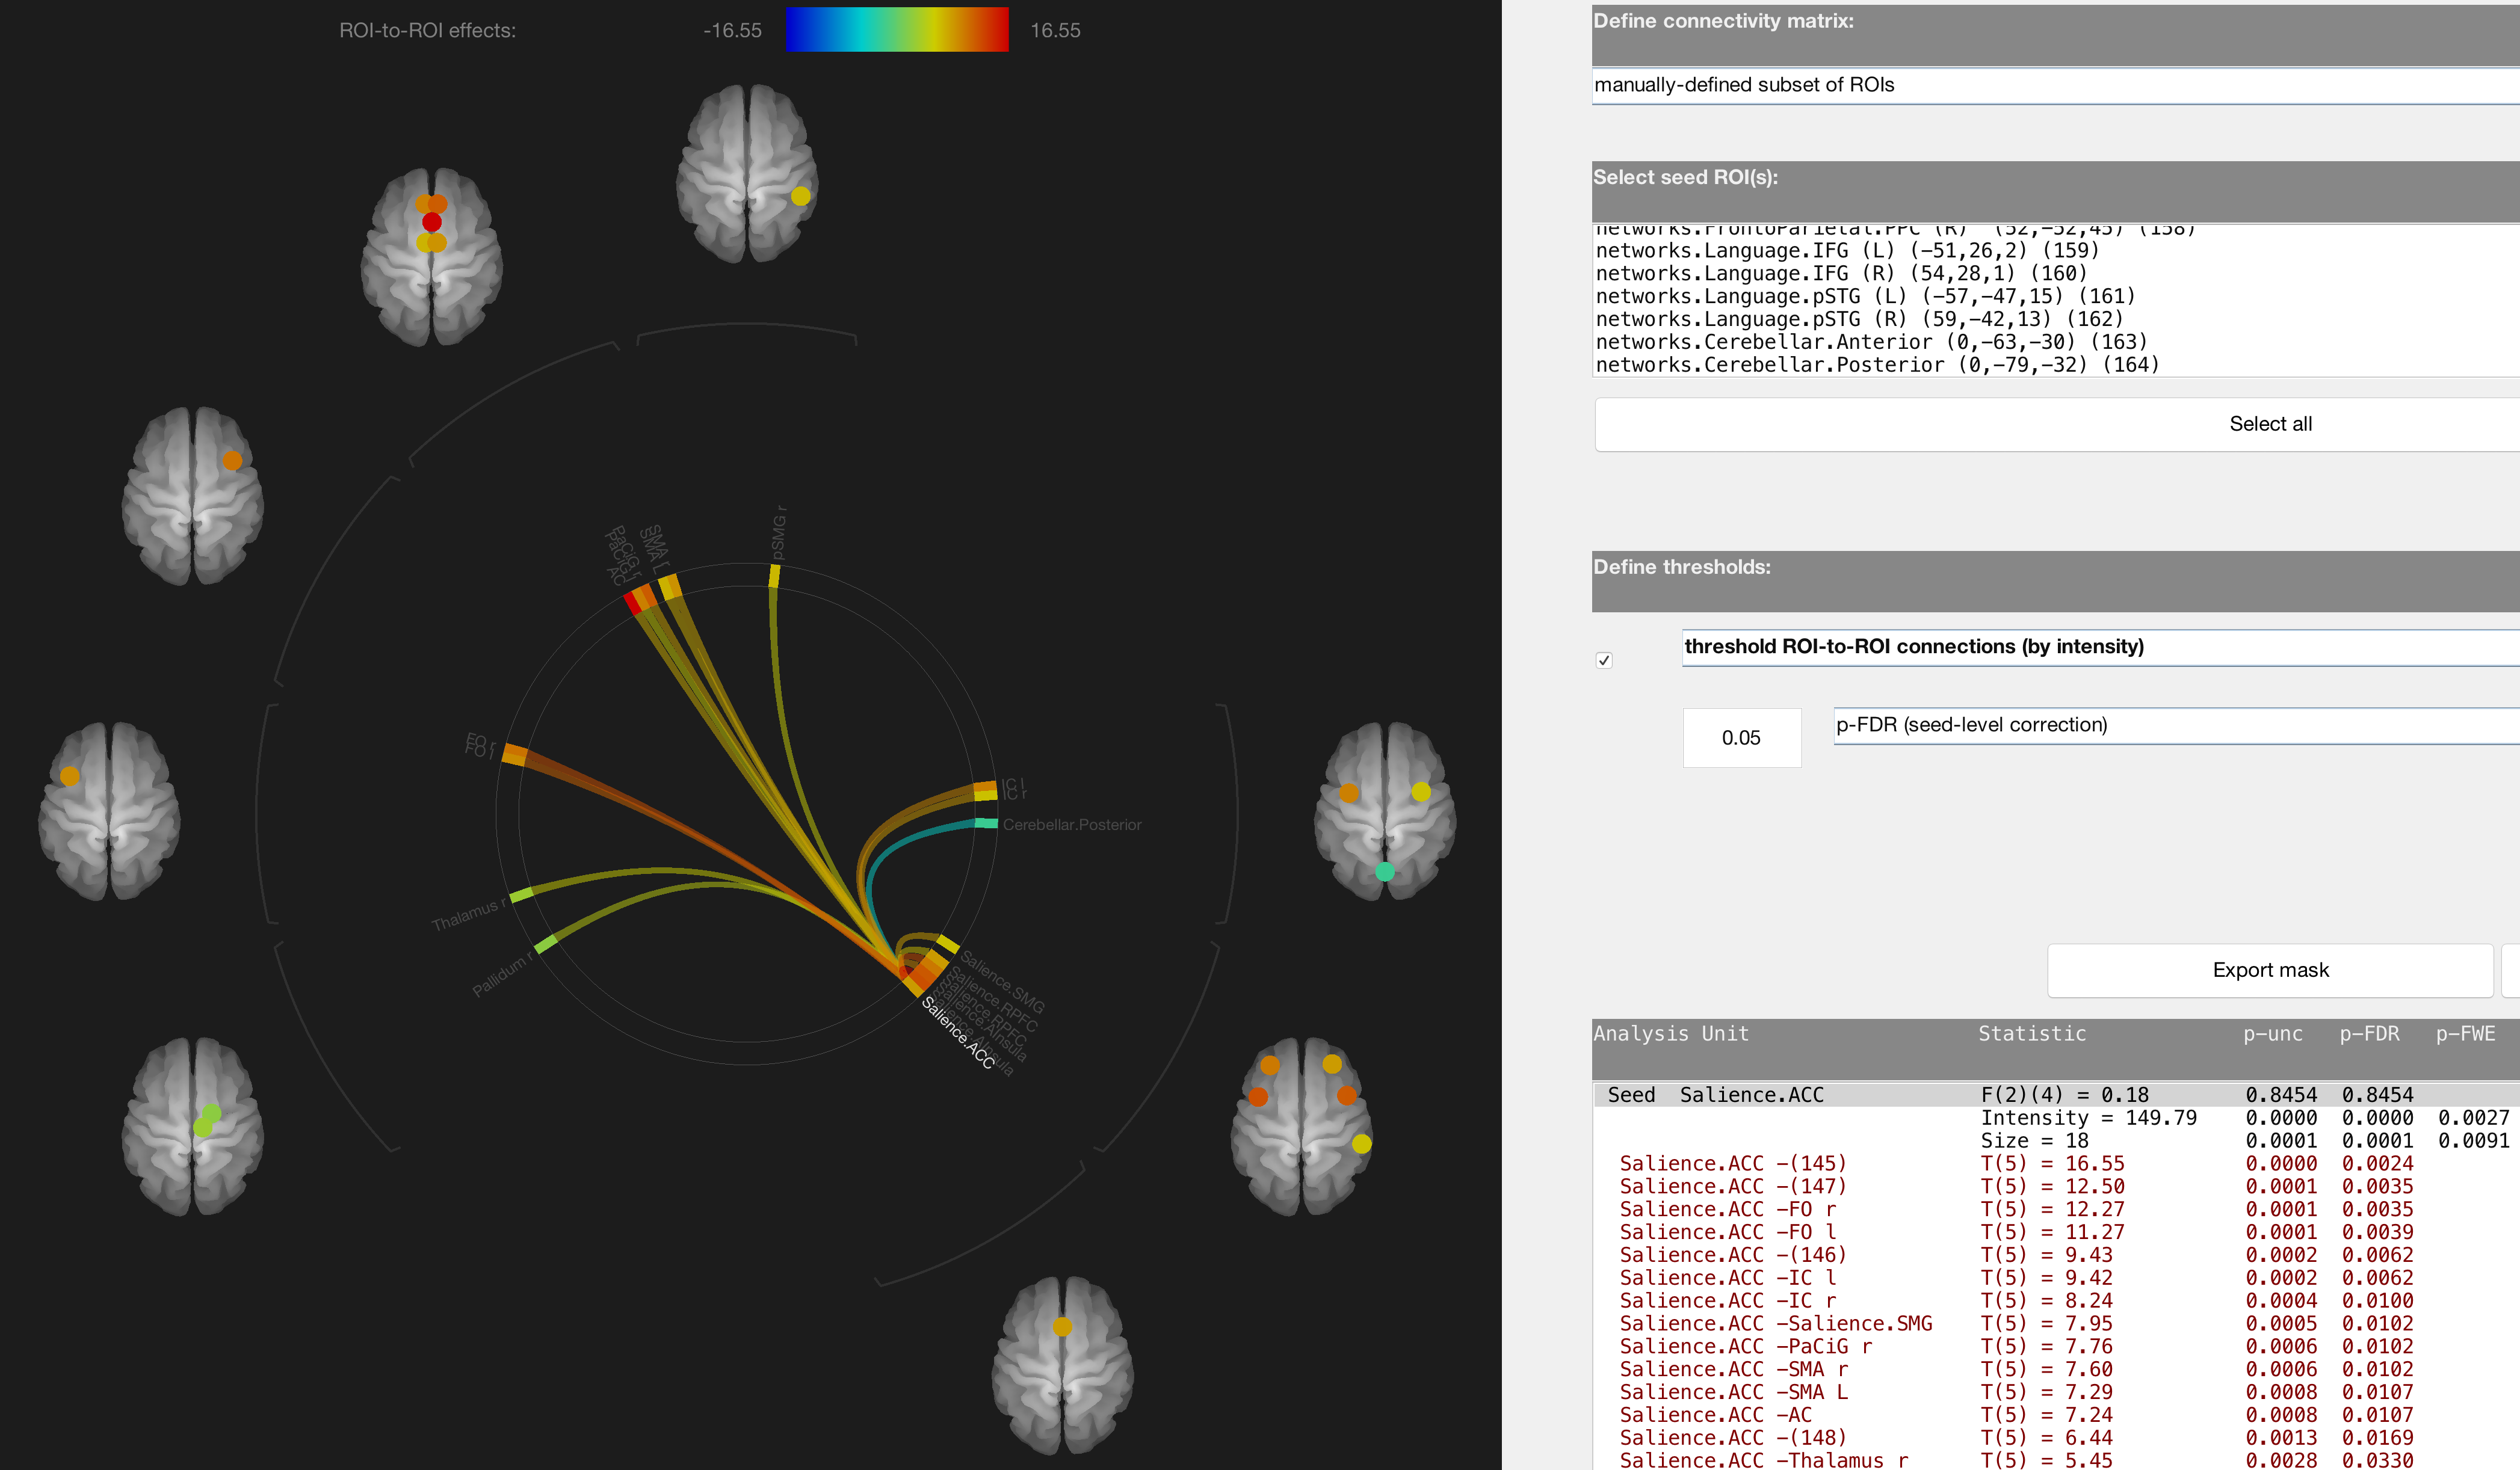
Task: Click the Salience.ACC label on the ring
Action: [x=957, y=1032]
